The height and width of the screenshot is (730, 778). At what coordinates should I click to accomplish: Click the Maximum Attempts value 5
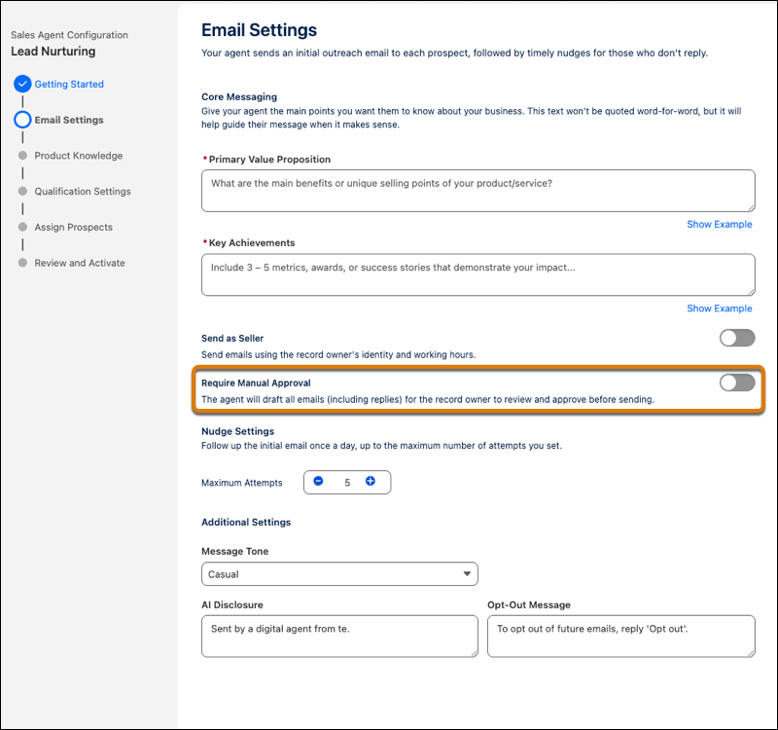pos(347,483)
